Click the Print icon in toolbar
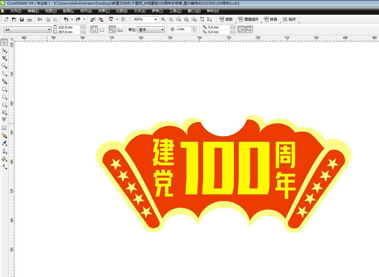Viewport: 379px width, 277px height. click(x=29, y=19)
